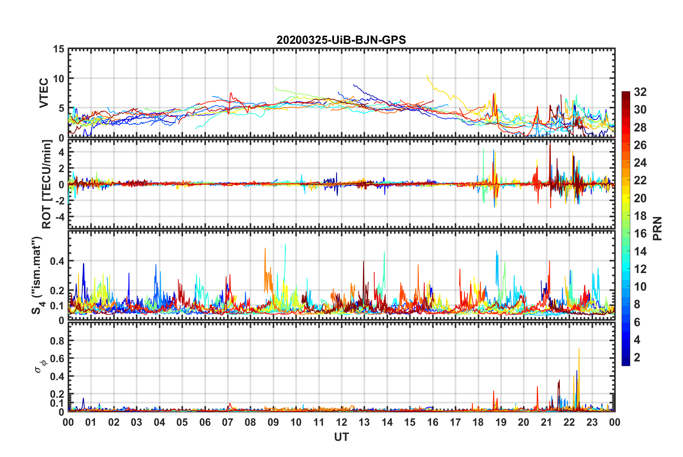683x457 pixels.
Task: Click the 0.2 tick on the sigma-phi axis
Action: [57, 394]
